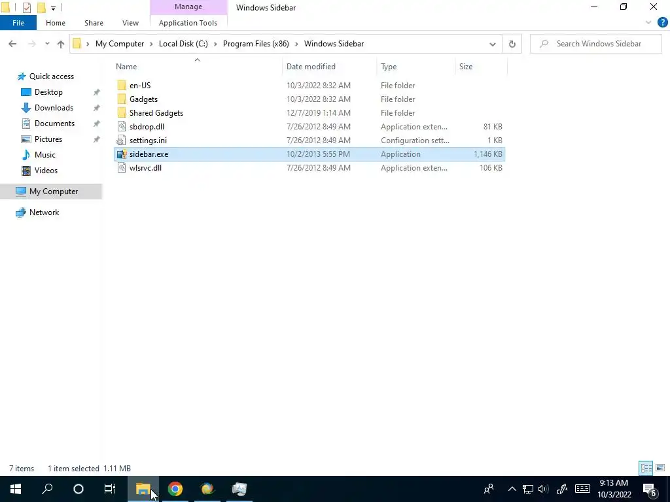This screenshot has height=502, width=670.
Task: Sort by the Date modified column
Action: 330,67
